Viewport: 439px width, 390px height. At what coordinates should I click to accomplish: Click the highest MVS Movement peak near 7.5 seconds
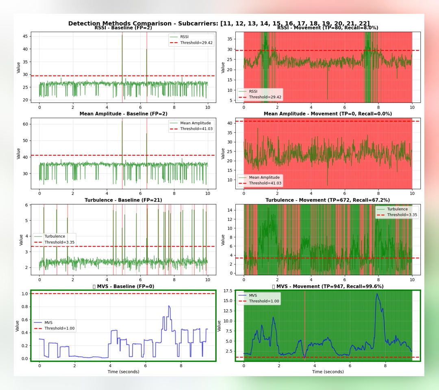pyautogui.click(x=377, y=294)
